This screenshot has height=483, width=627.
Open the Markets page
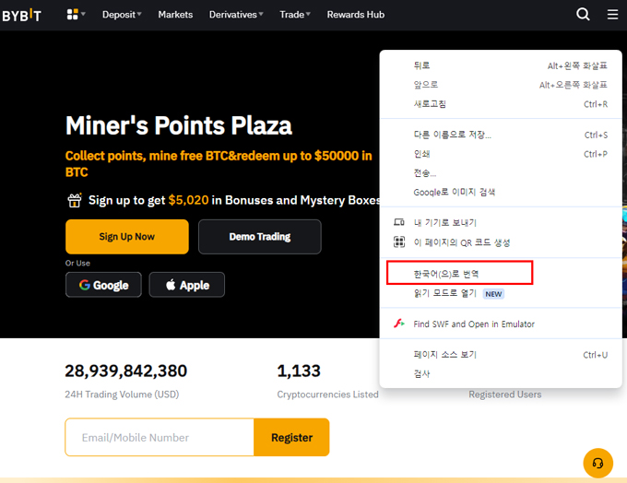click(x=175, y=15)
